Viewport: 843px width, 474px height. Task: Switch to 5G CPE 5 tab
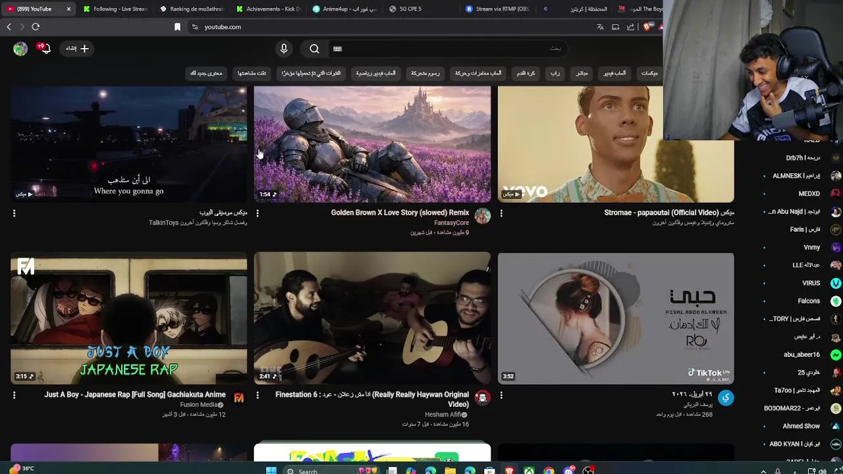[421, 9]
